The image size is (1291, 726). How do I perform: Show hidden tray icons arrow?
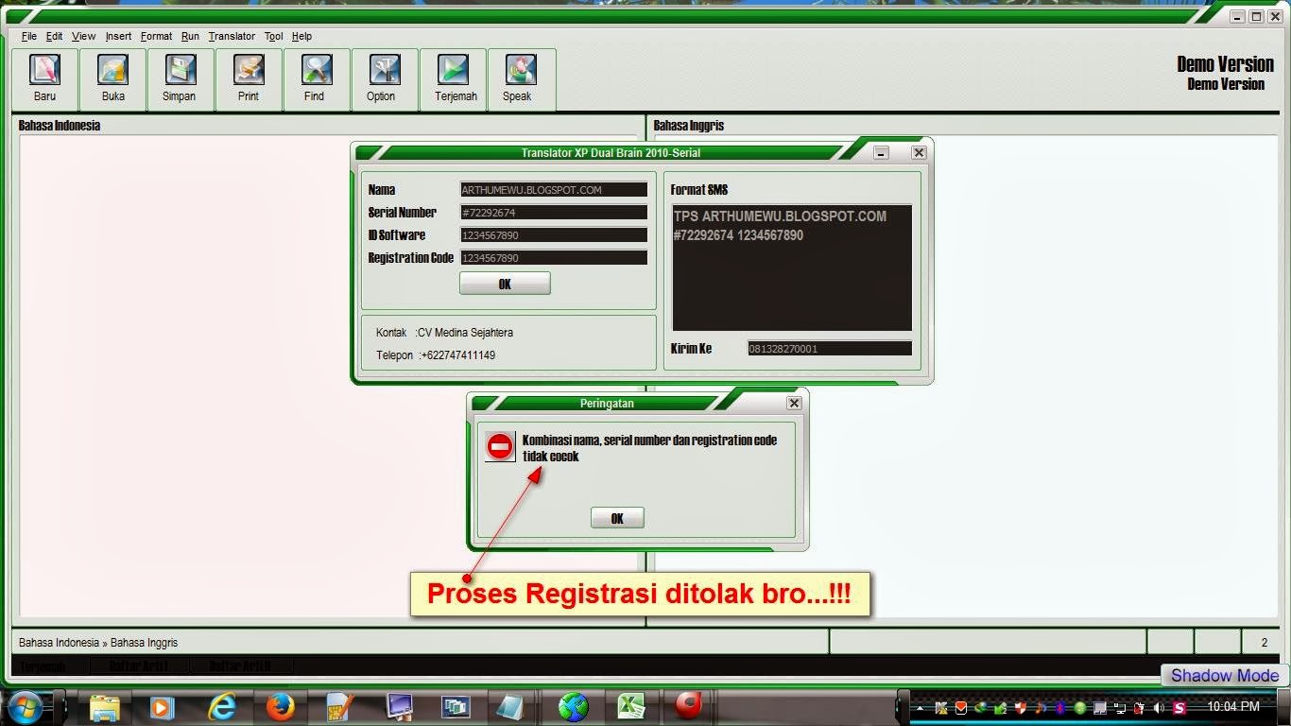pyautogui.click(x=920, y=708)
